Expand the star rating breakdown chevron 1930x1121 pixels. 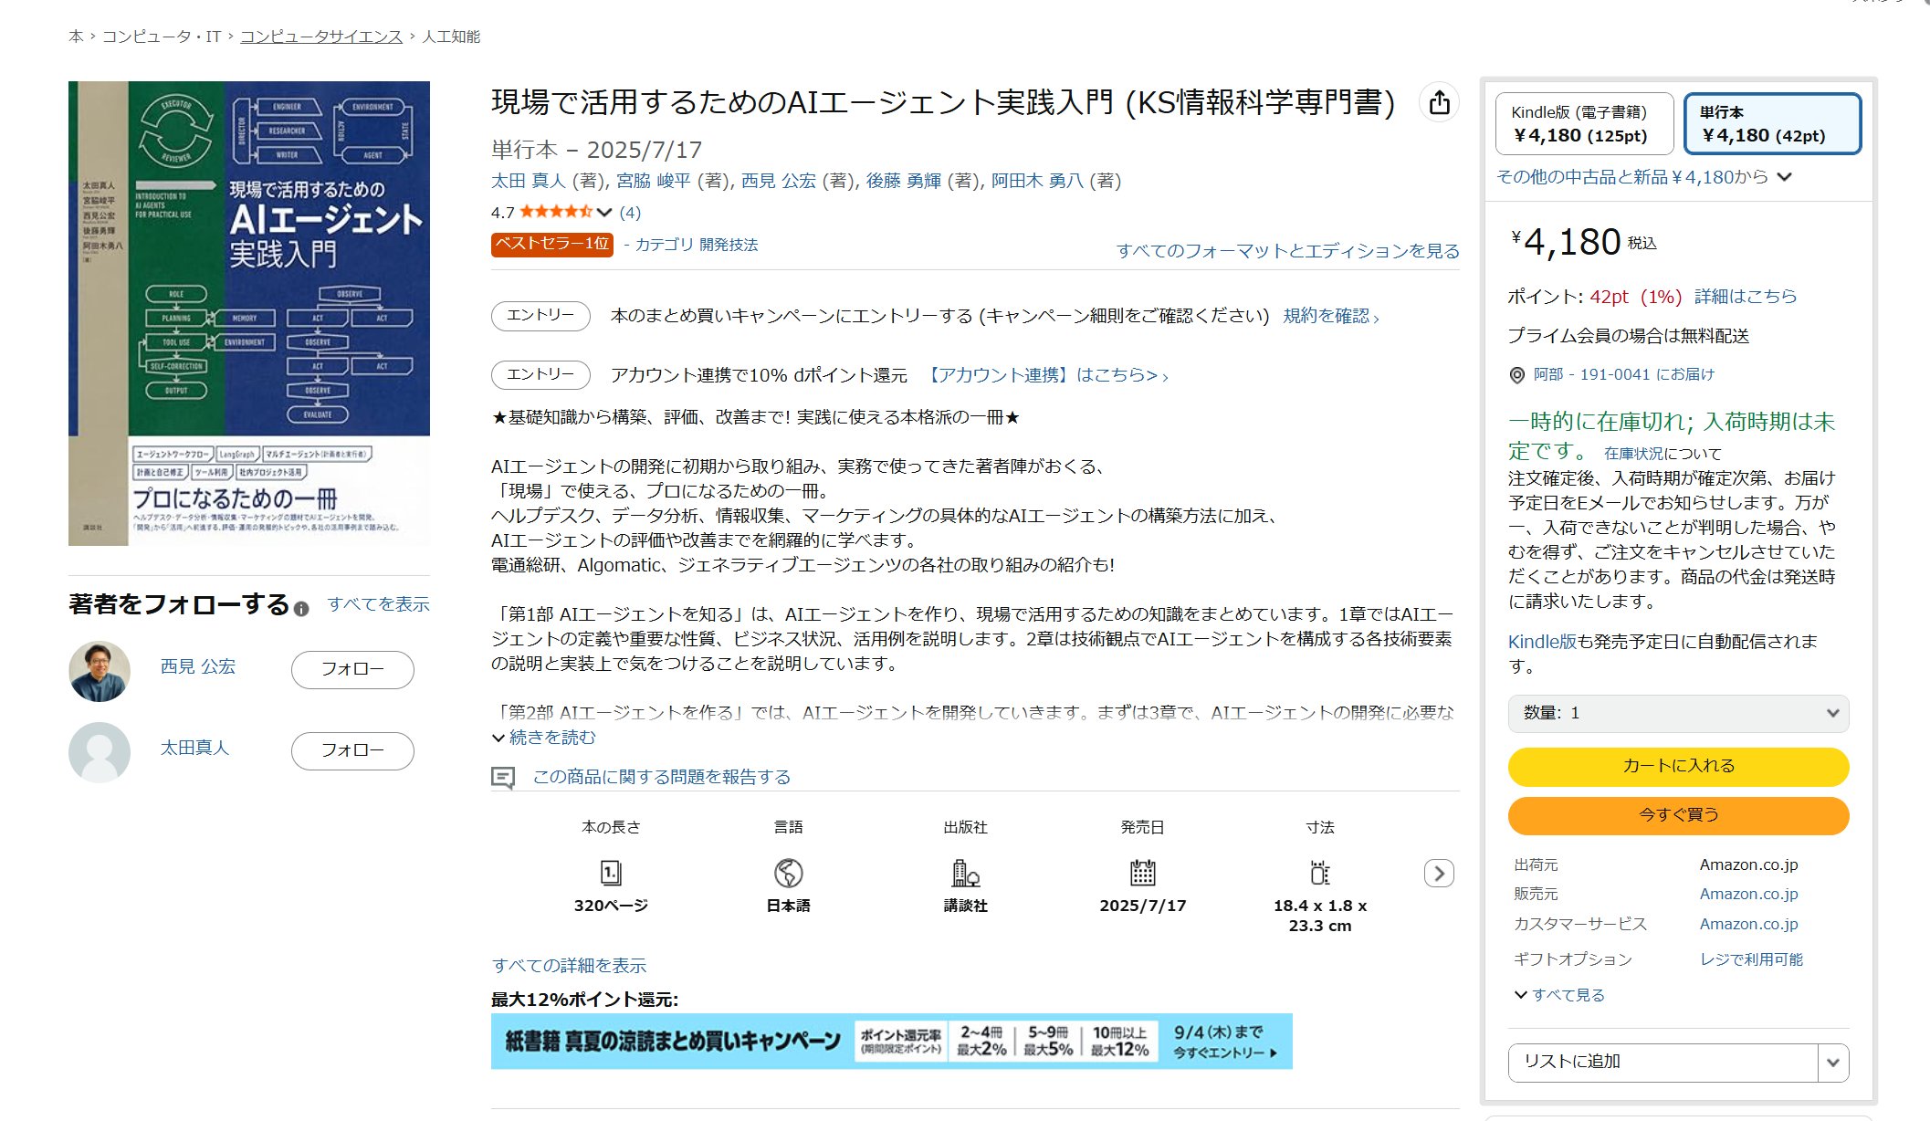tap(604, 213)
